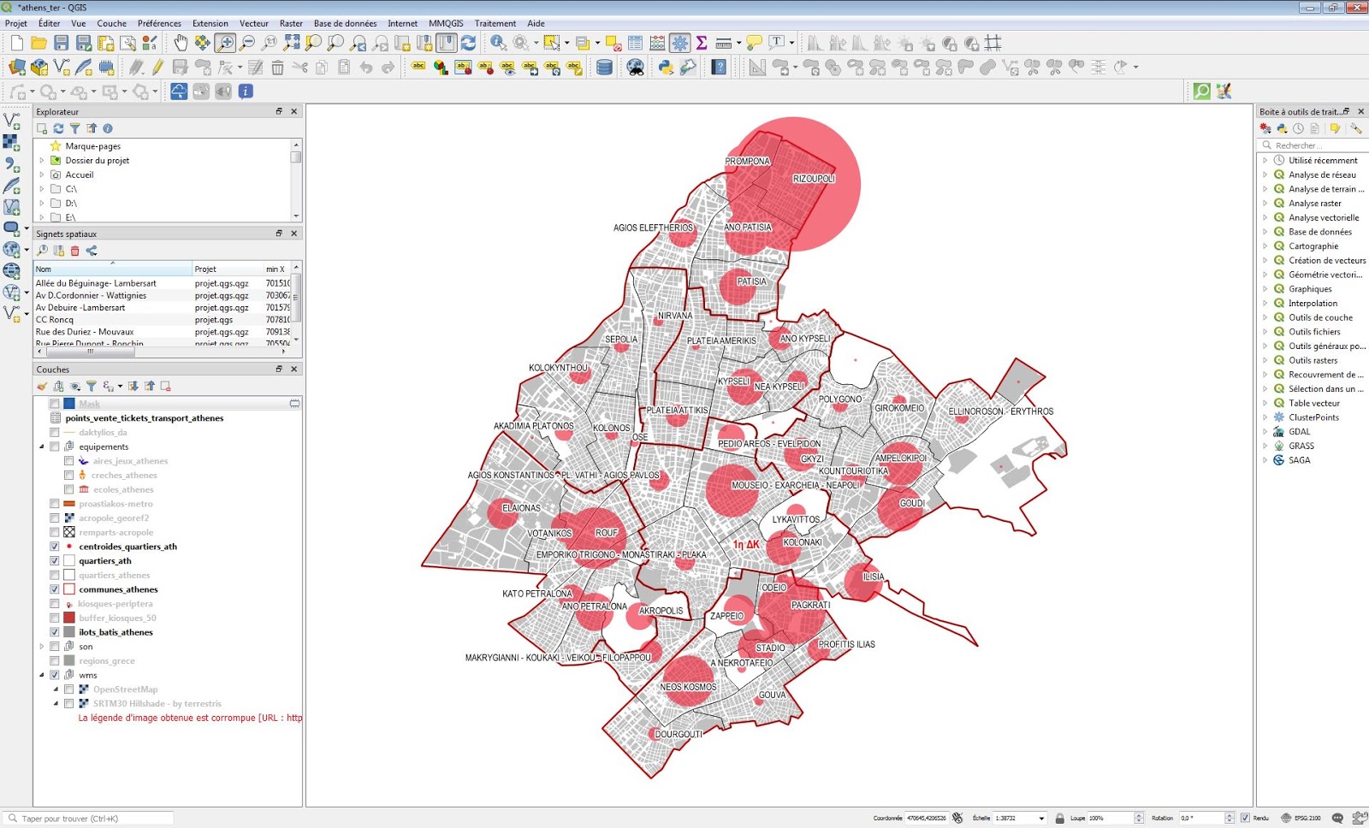Activate the Zoom out magnifier tool
The image size is (1369, 828).
247,43
